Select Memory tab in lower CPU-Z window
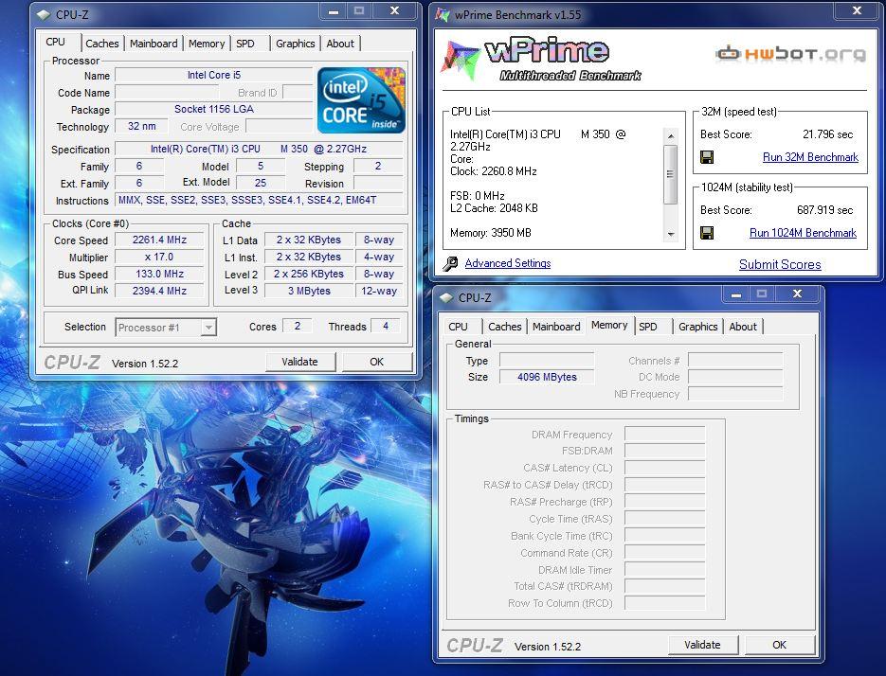This screenshot has height=676, width=886. [x=609, y=325]
